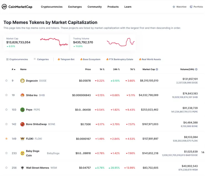Click the CoinMarketCap logo icon
Screen dimensions: 205x176
[4, 7]
